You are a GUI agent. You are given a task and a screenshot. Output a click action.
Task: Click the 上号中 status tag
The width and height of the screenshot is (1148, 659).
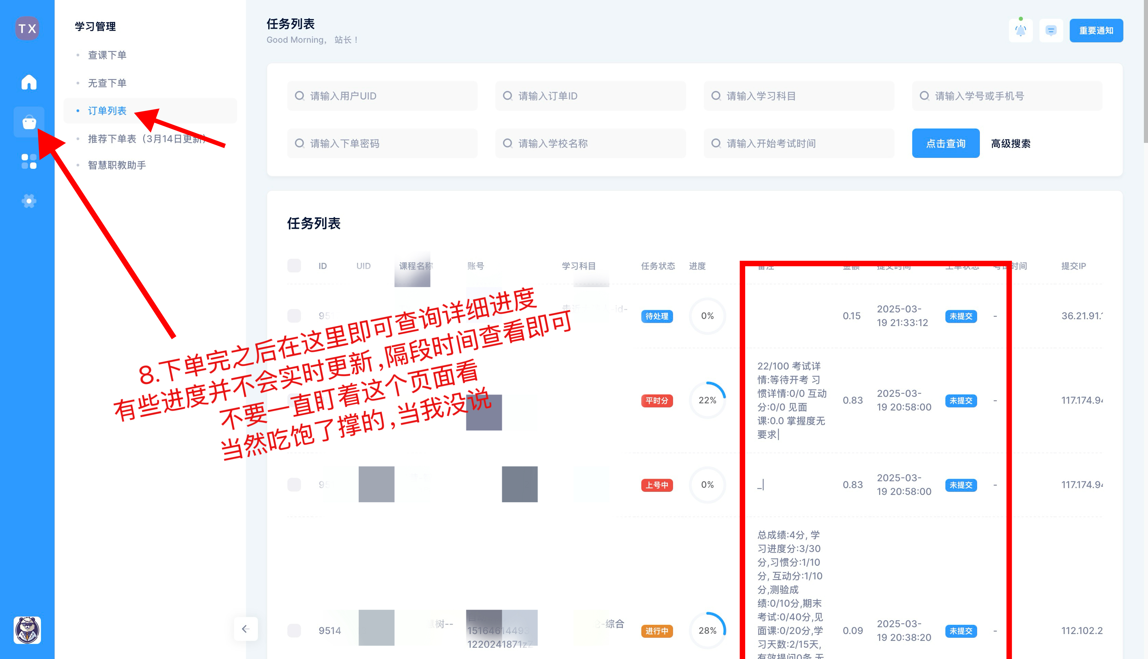657,485
